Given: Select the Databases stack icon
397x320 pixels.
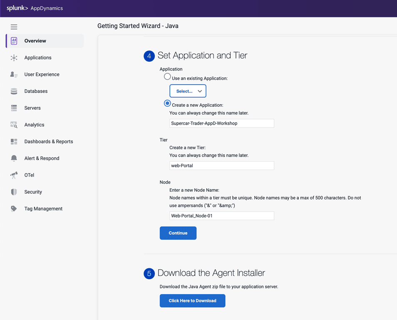Looking at the screenshot, I should (x=14, y=91).
